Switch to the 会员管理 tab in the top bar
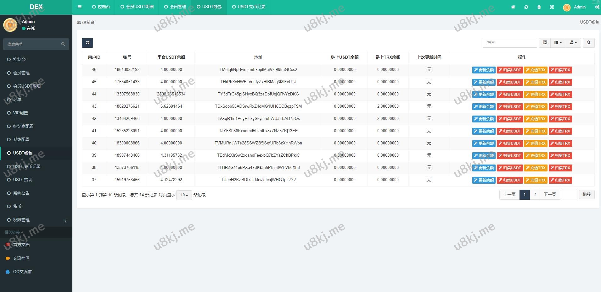 pyautogui.click(x=175, y=7)
